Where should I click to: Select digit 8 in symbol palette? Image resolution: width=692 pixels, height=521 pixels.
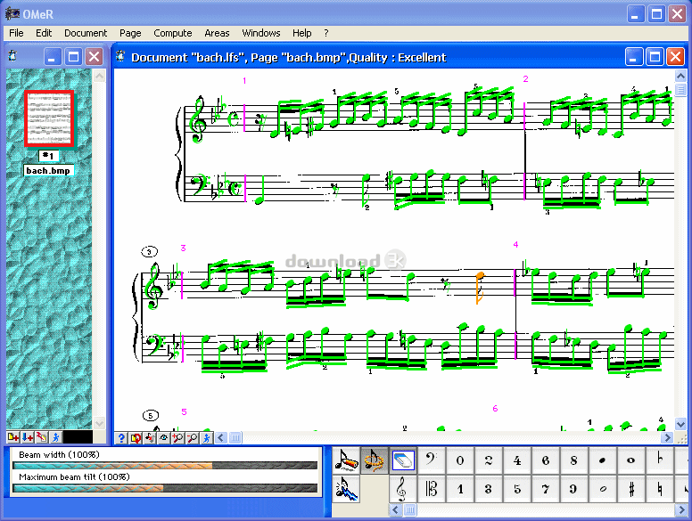point(573,460)
